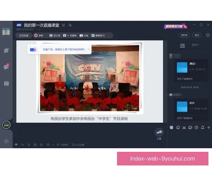Click the circular live audio indicator icon
The width and height of the screenshot is (212, 169).
6,125
